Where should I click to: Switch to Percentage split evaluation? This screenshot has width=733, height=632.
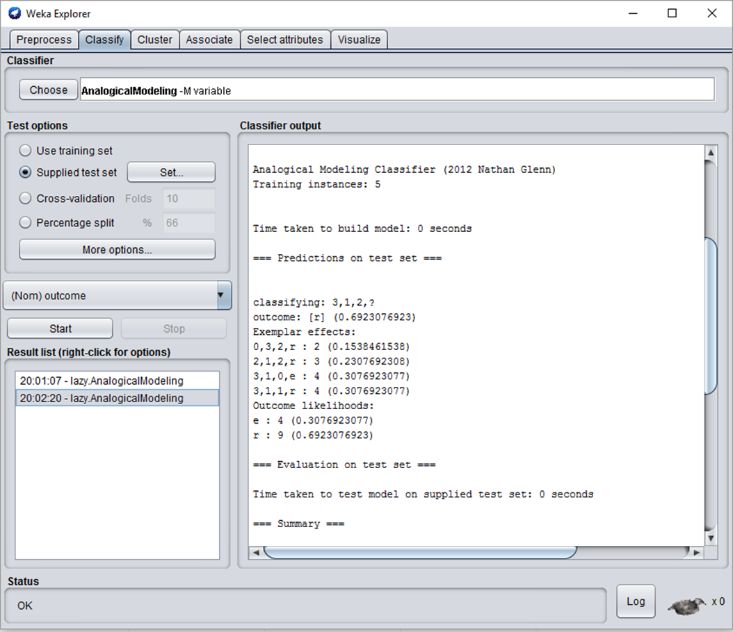[x=25, y=222]
